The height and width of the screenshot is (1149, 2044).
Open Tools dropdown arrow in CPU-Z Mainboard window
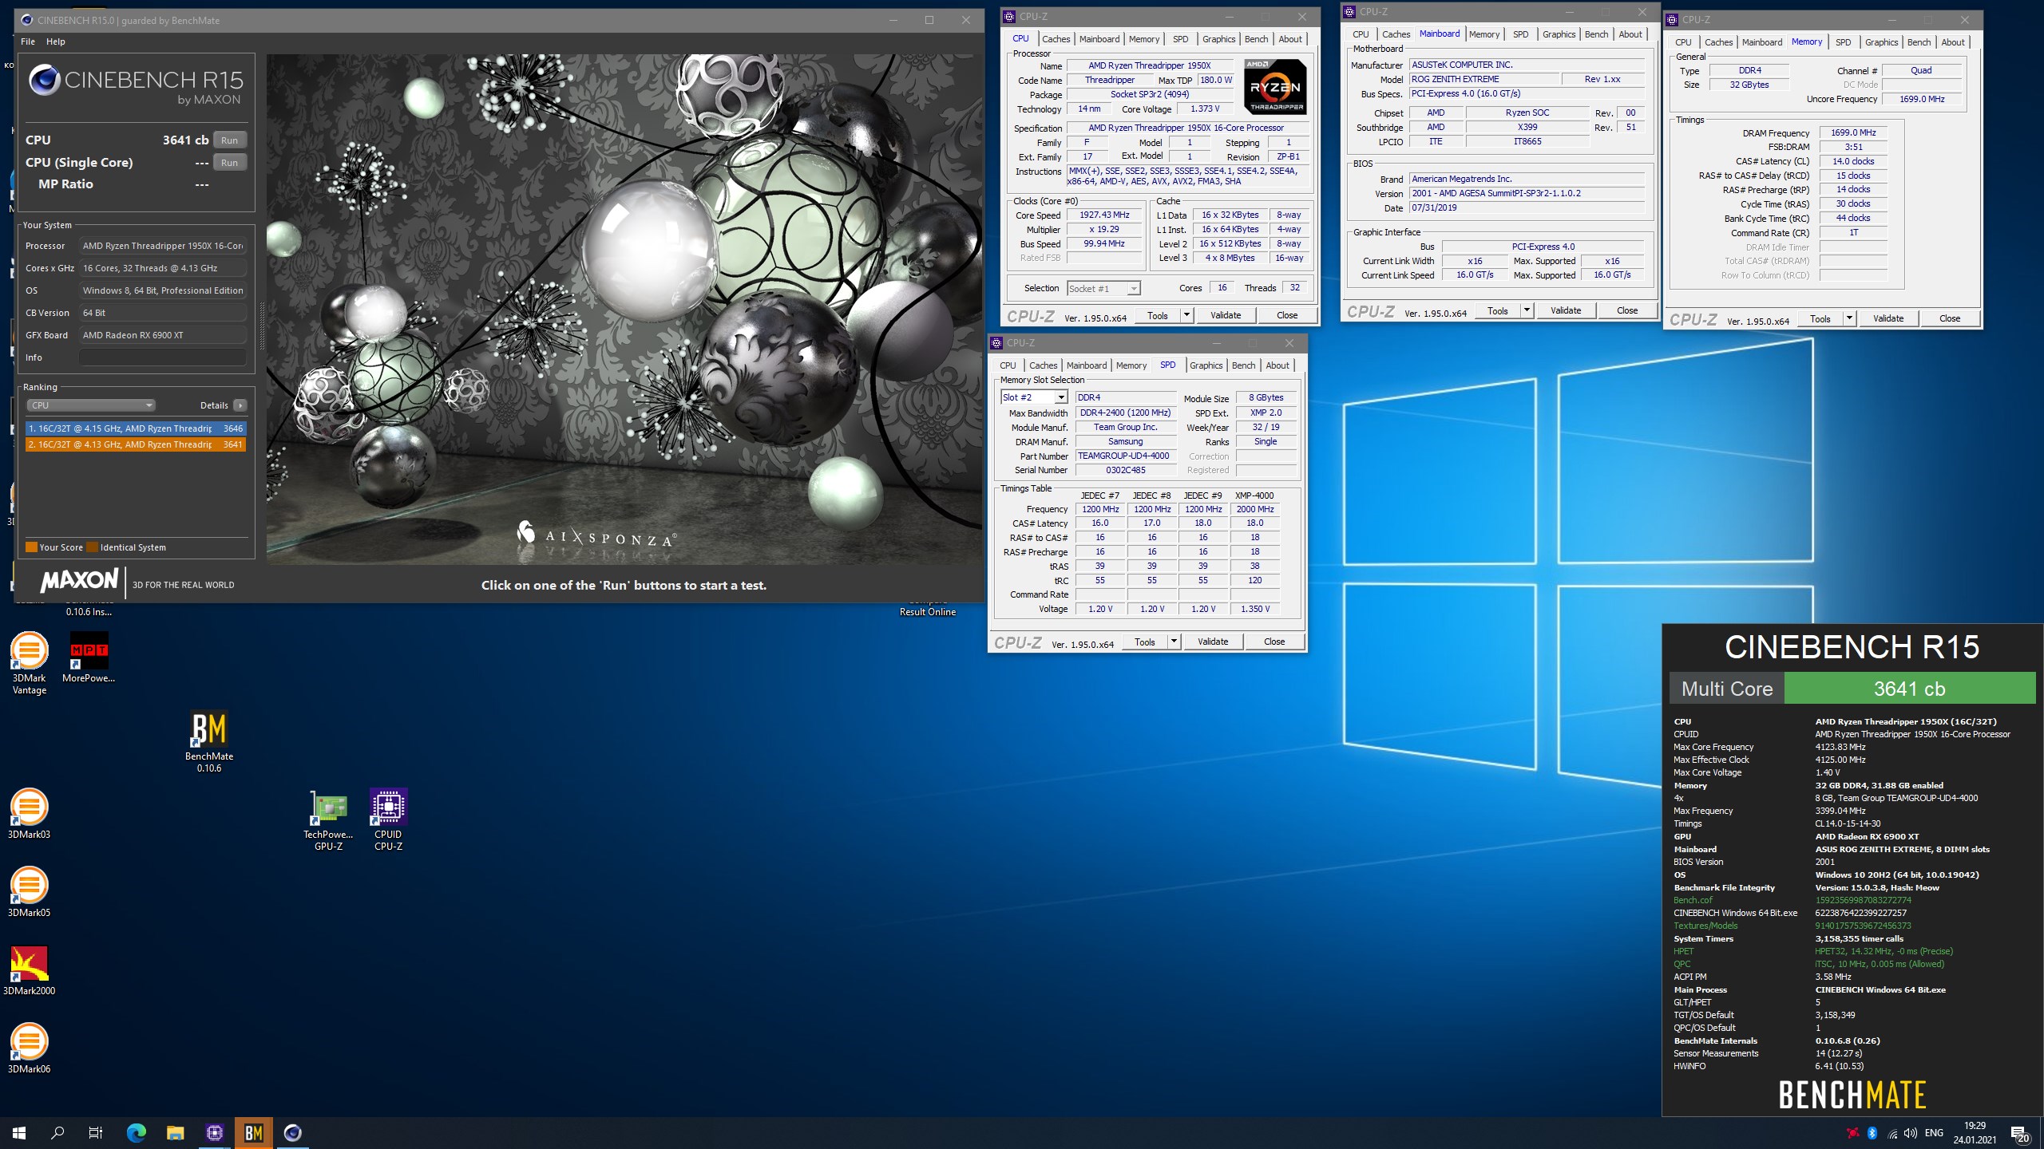[x=1527, y=310]
